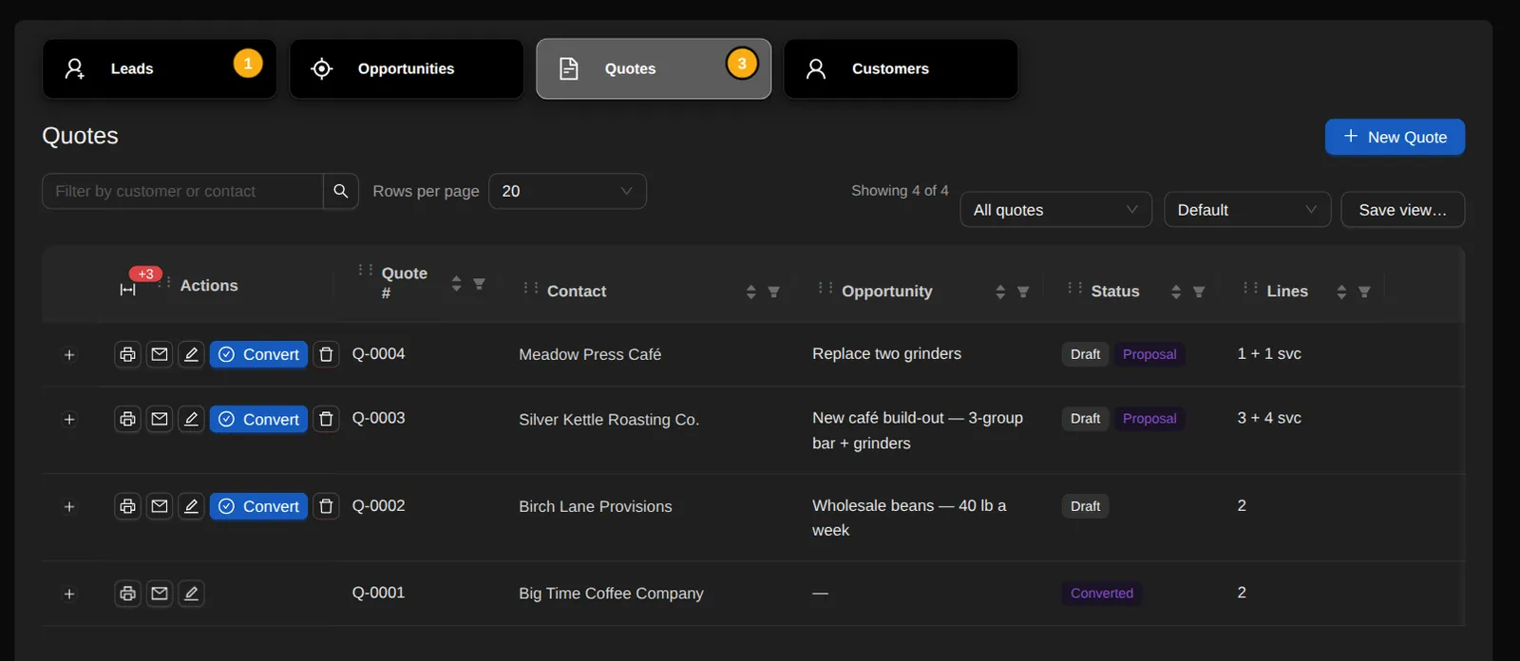Expand the Q-0004 row details
This screenshot has height=661, width=1520.
(x=69, y=354)
